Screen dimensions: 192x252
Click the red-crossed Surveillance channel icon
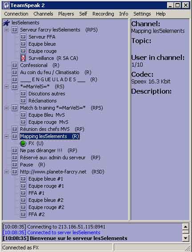(23, 58)
